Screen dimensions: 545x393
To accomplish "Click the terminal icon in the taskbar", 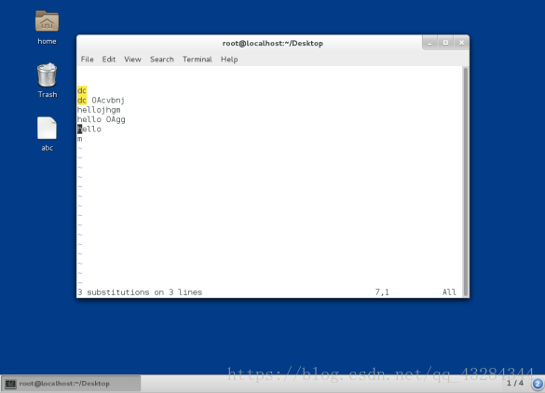I will click(10, 384).
